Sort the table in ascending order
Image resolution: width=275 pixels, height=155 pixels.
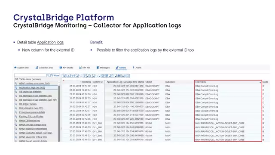click(x=69, y=76)
